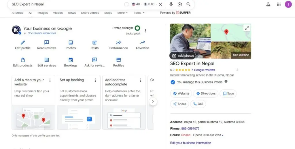Open the Bookings calendar icon

click(x=71, y=60)
